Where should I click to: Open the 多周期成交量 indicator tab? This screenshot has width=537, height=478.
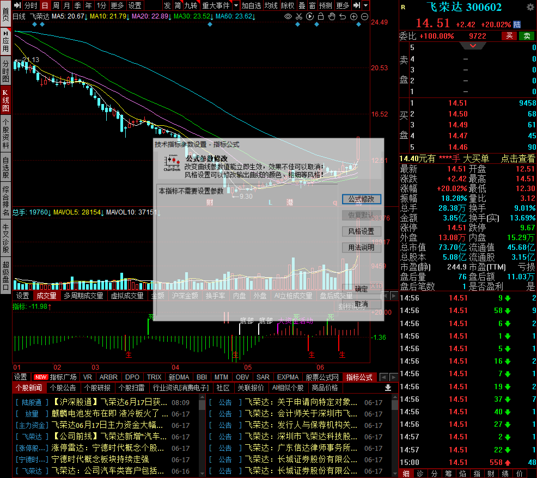click(x=83, y=296)
